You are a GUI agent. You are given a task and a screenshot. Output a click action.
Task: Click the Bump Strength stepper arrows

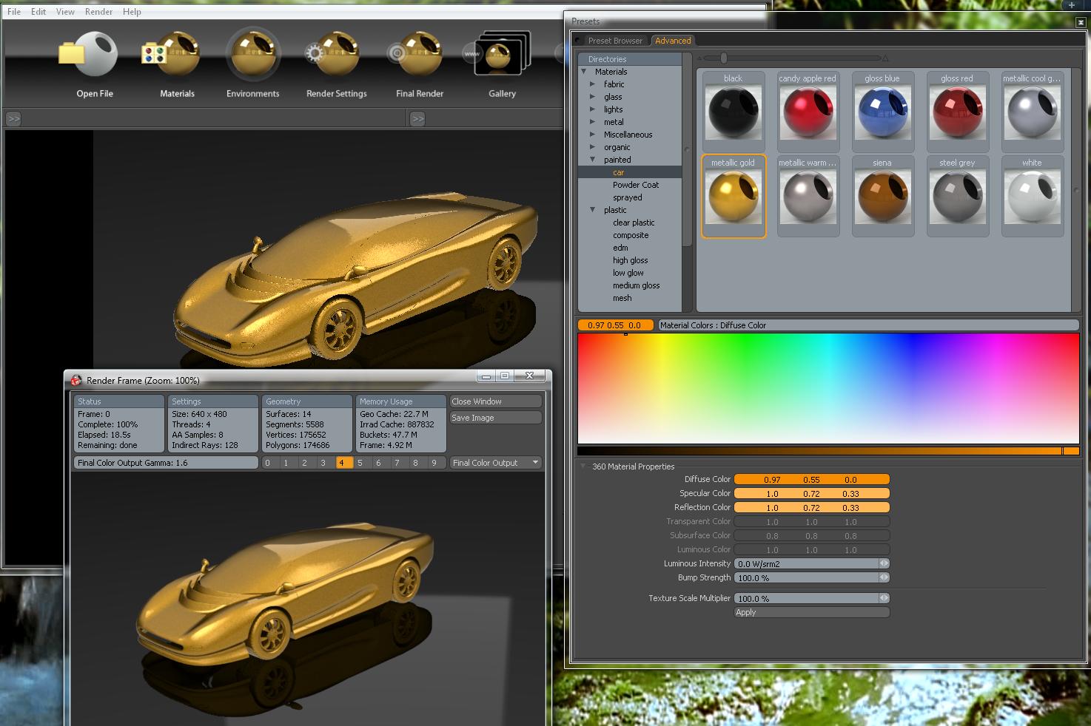pyautogui.click(x=884, y=577)
